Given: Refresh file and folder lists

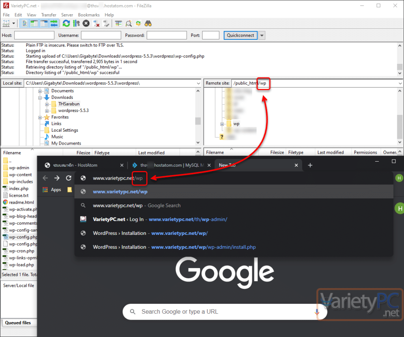Looking at the screenshot, I should point(66,24).
